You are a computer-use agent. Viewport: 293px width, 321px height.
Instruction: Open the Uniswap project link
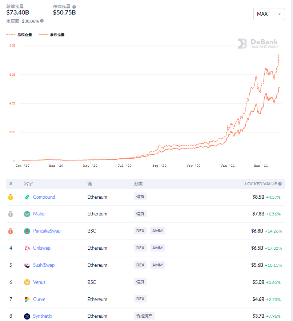tap(42, 248)
